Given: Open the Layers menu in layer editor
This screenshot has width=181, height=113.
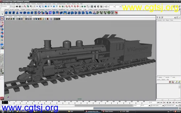Looking at the screenshot, I should tap(159, 80).
